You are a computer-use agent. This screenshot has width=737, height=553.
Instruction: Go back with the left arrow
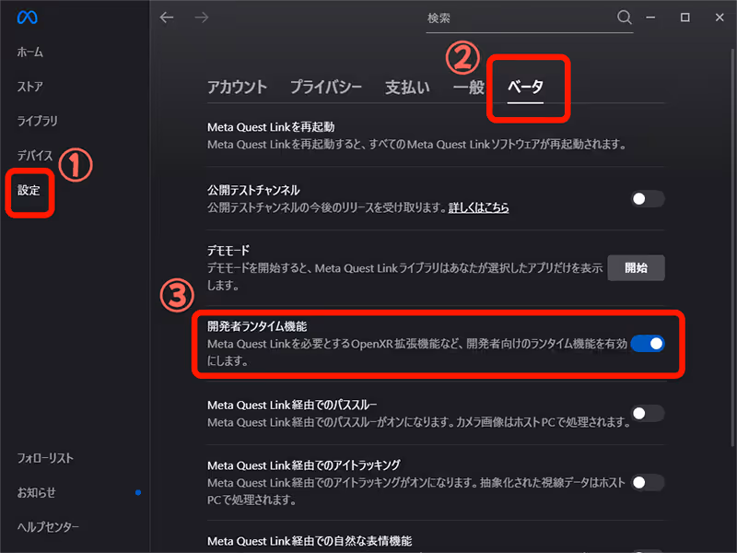pos(166,18)
